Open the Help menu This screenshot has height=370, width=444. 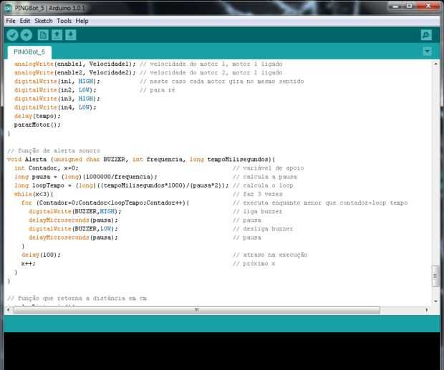tap(82, 21)
